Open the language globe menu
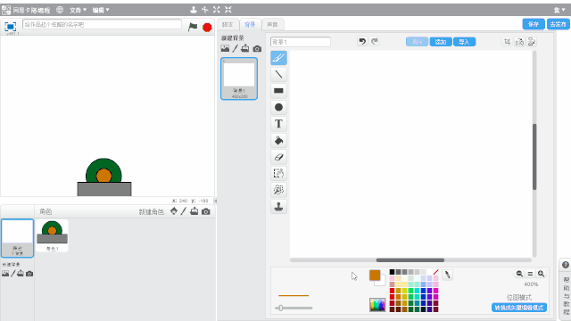 (x=60, y=10)
